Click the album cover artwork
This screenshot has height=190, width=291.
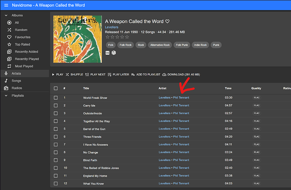pos(78,39)
